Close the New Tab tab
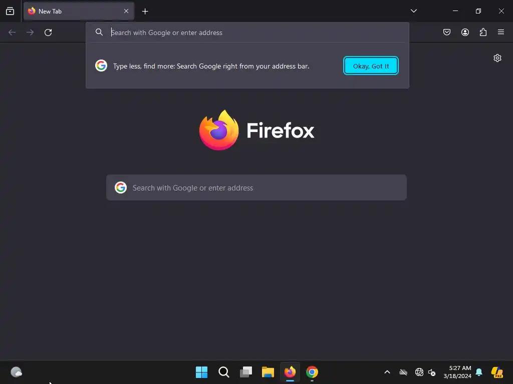Screen dimensions: 513x384 (126, 11)
